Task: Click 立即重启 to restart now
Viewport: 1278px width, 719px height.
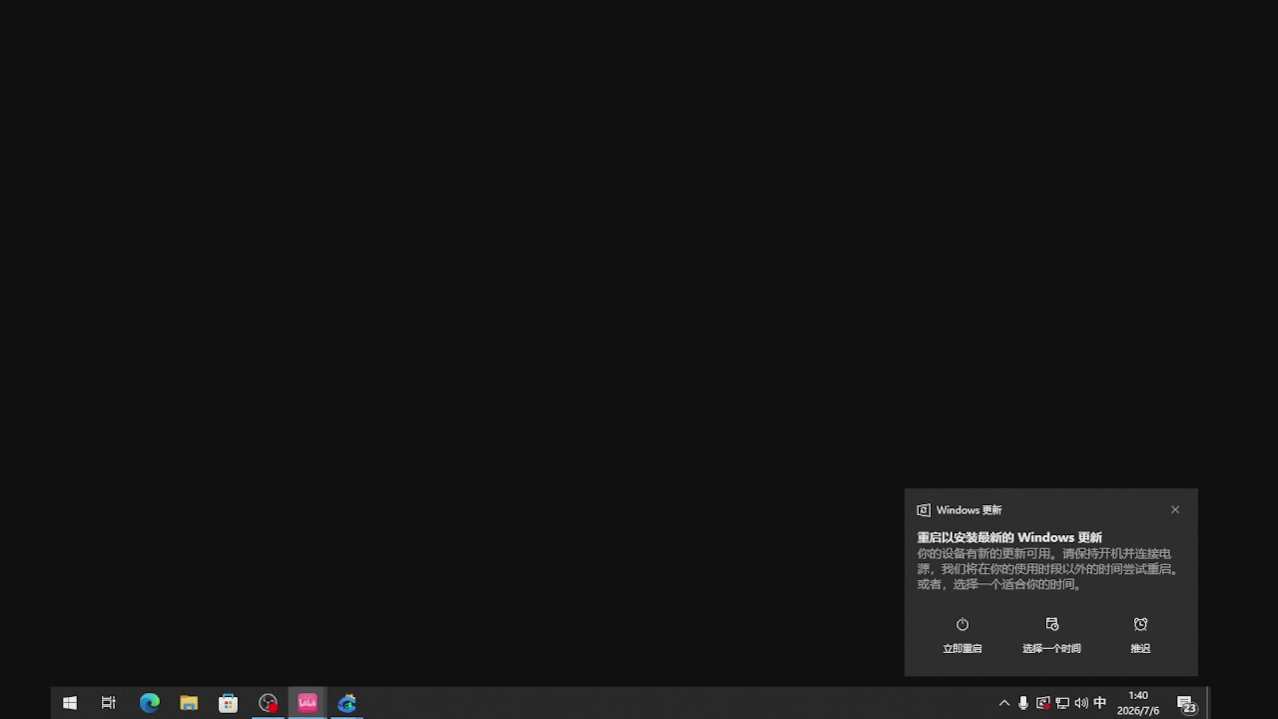Action: [x=962, y=635]
